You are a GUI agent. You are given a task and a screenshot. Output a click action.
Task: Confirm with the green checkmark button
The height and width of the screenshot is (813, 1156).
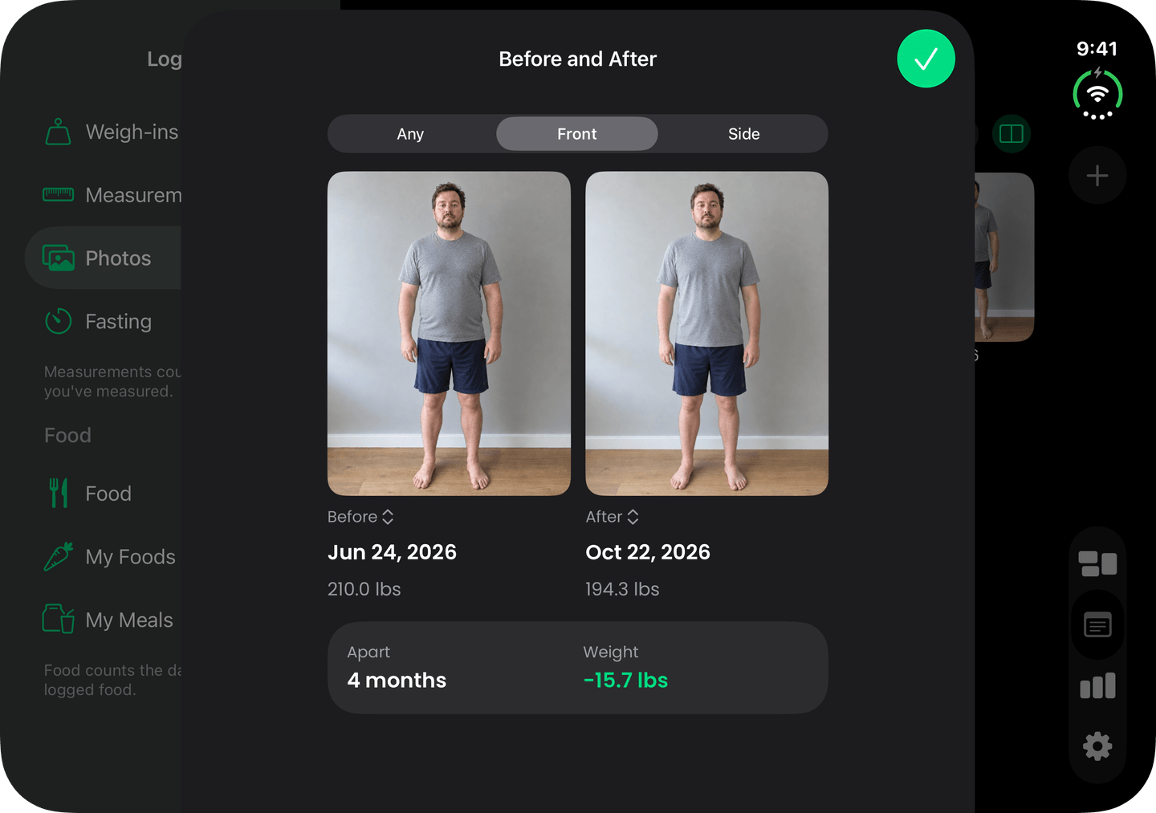pyautogui.click(x=926, y=59)
